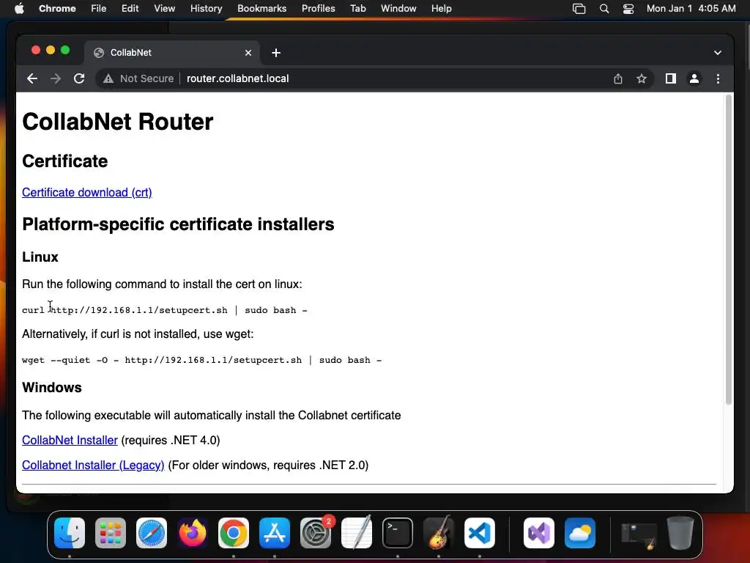The height and width of the screenshot is (563, 750).
Task: Open the Edit menu
Action: point(130,9)
